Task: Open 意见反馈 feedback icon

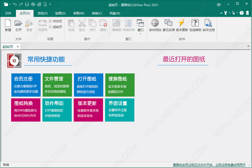Action: (x=169, y=25)
